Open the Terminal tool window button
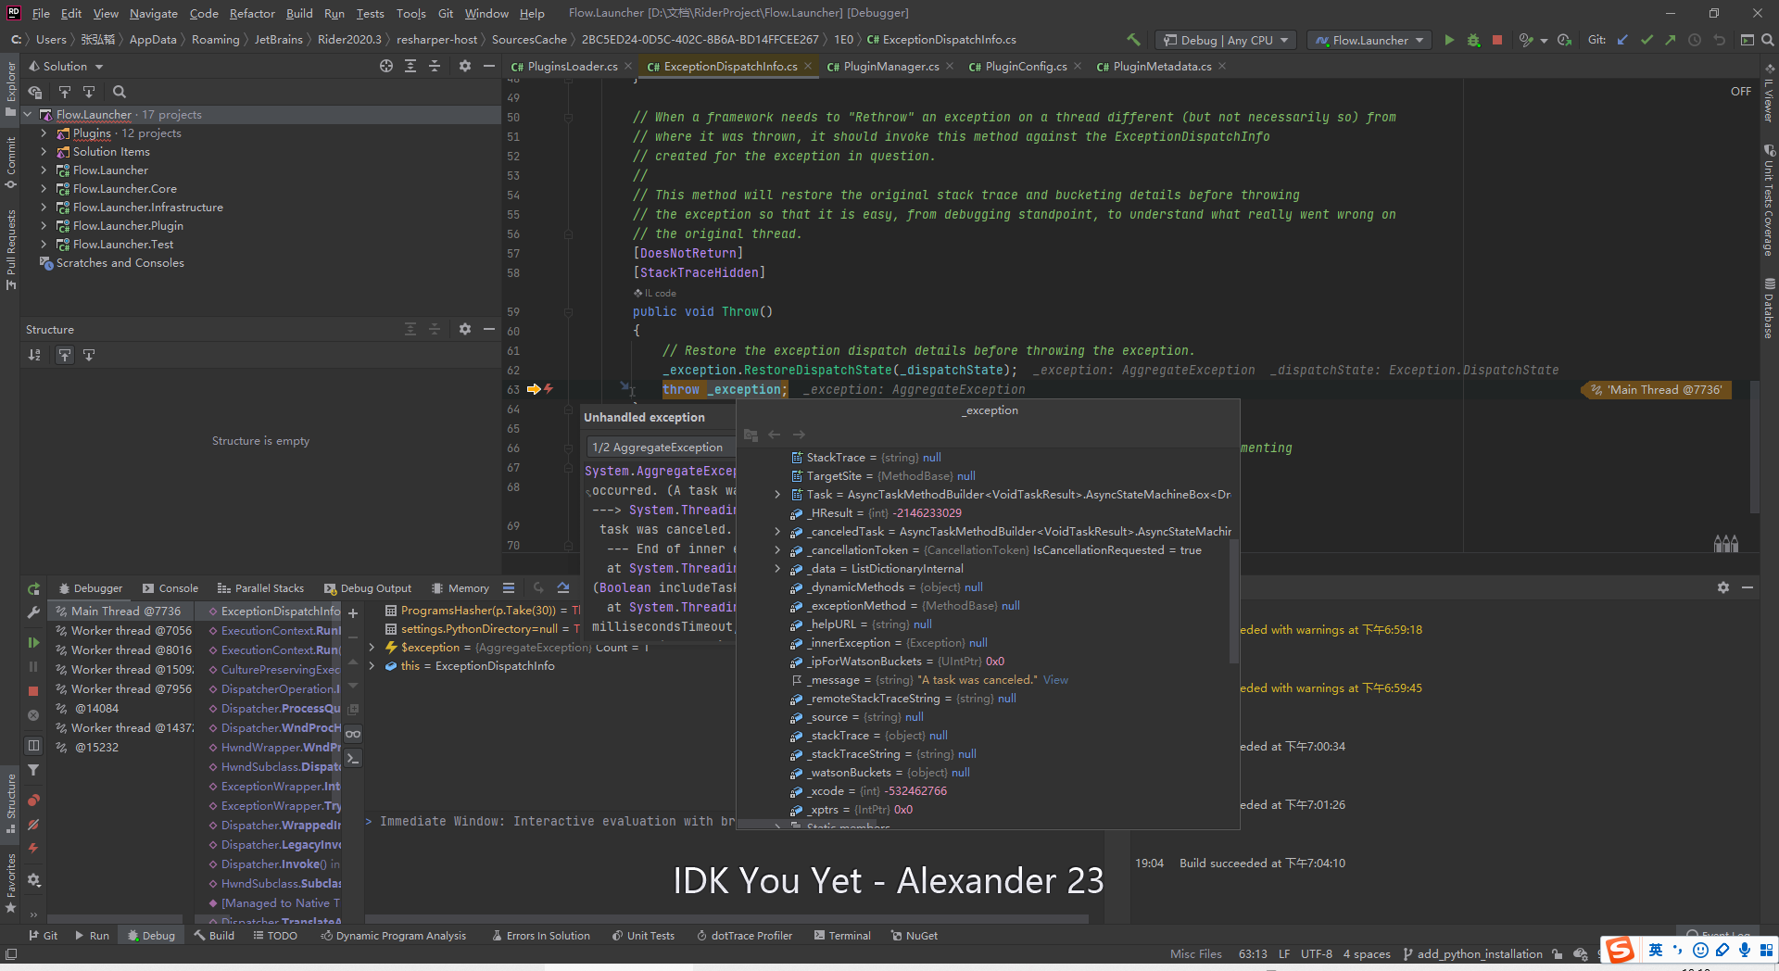1779x971 pixels. click(x=842, y=936)
